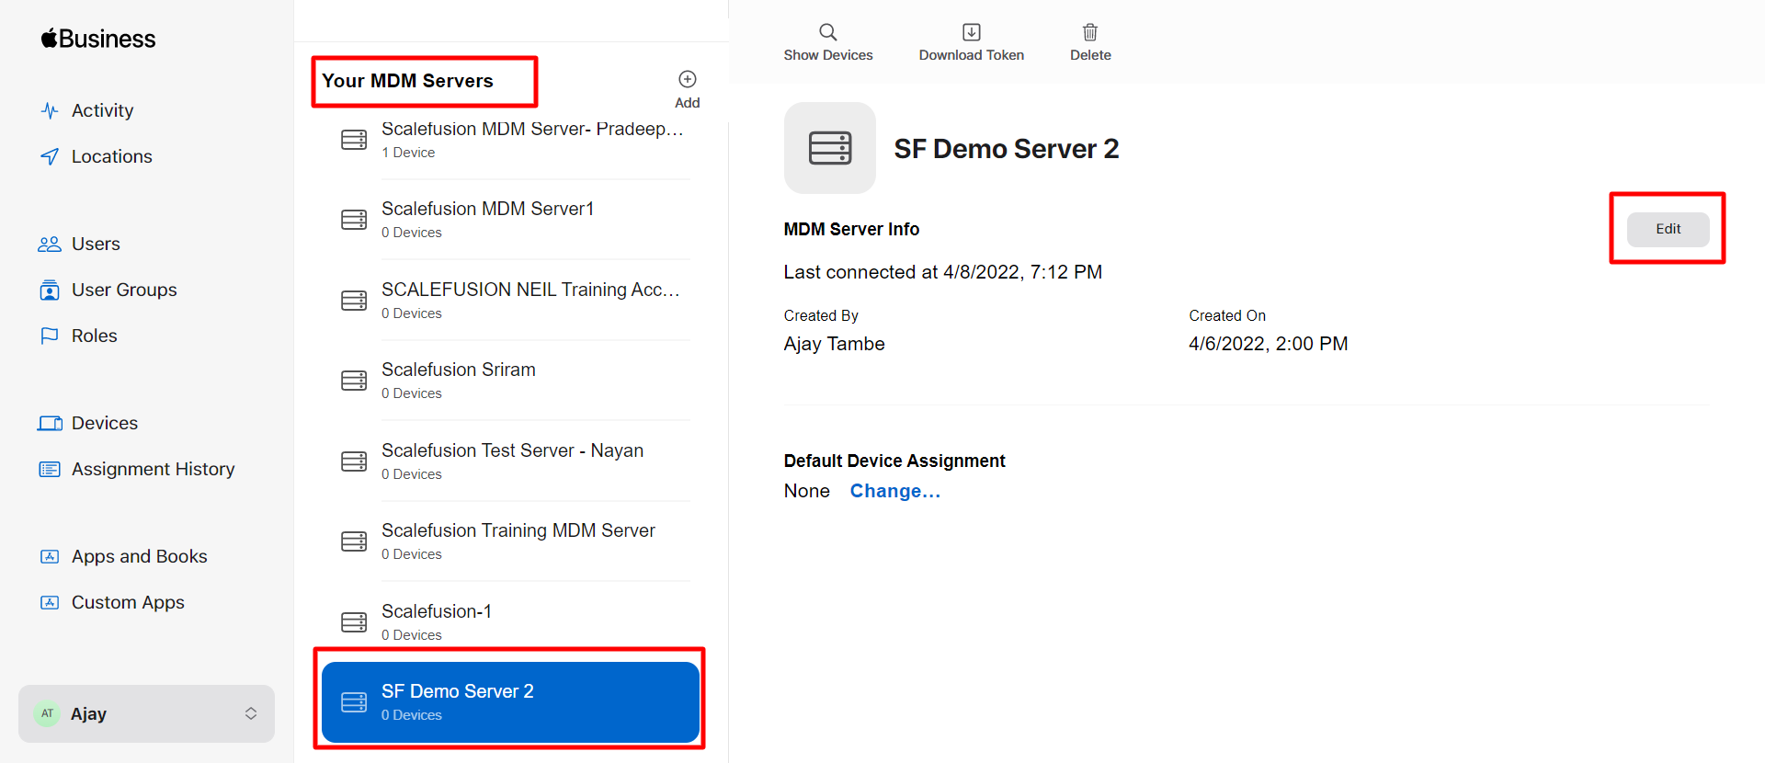Expand the Ajay account switcher chevrons

tap(251, 713)
